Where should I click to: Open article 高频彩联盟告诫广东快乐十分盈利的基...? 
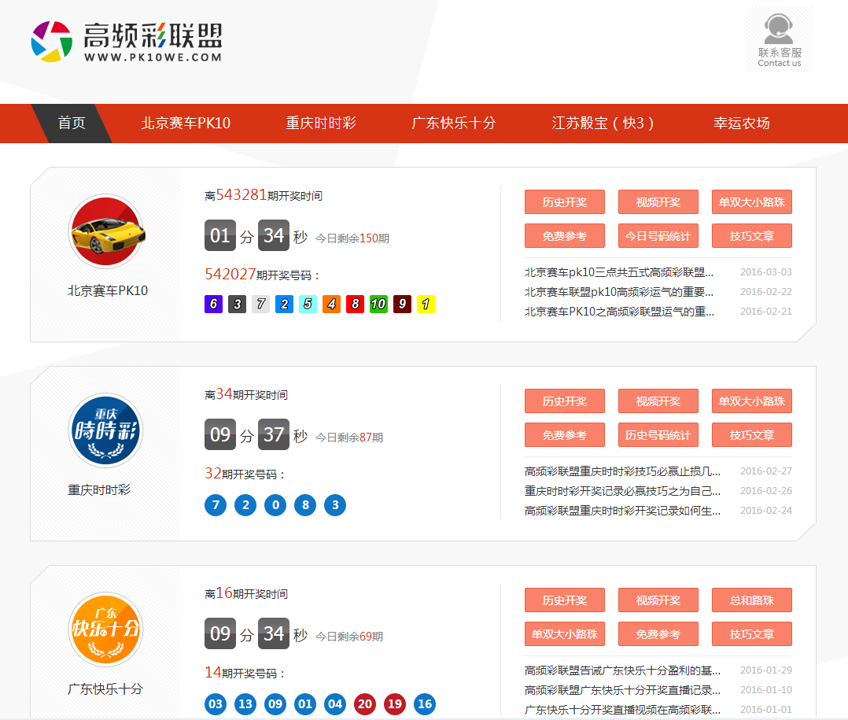[622, 670]
